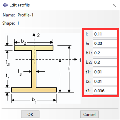This screenshot has height=120, width=120.
Task: Focus the t2 thickness input
Action: [105, 81]
